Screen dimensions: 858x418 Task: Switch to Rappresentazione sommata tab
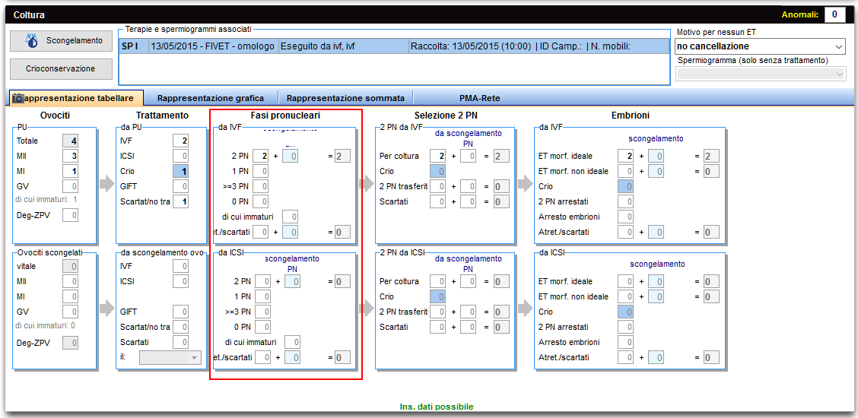[346, 98]
